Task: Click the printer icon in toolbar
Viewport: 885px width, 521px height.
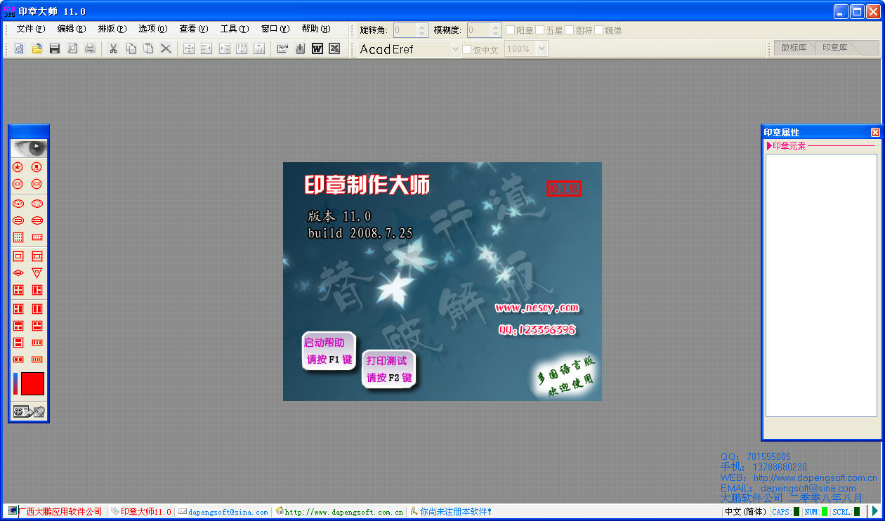Action: pyautogui.click(x=90, y=48)
